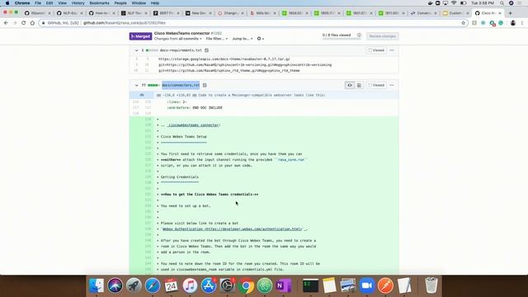
Task: Open the Chrome File menu
Action: 38,3
